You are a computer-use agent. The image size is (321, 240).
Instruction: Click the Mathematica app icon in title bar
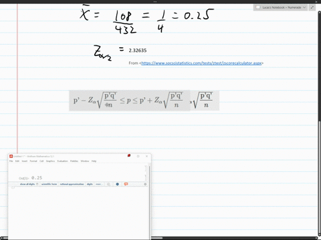coord(11,156)
